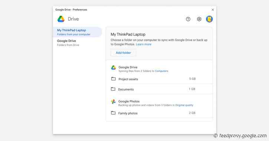Viewport: 269px width, 141px height.
Task: Click the Google Drive logo in header
Action: [x=61, y=19]
